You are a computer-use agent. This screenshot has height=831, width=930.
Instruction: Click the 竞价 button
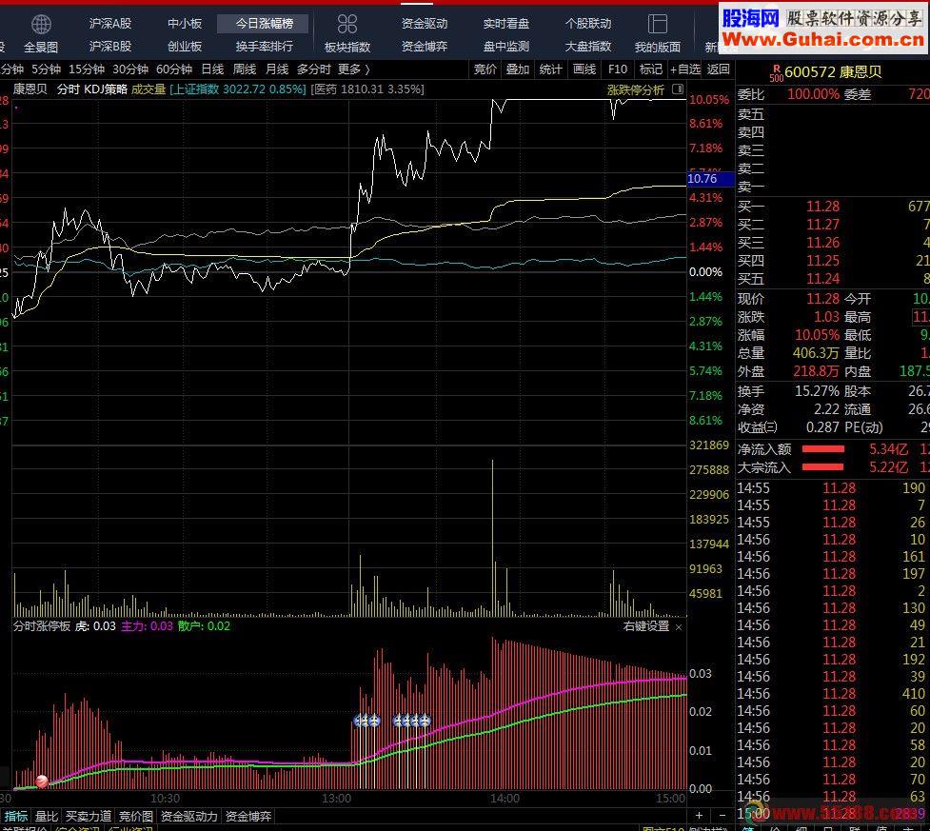tap(485, 69)
